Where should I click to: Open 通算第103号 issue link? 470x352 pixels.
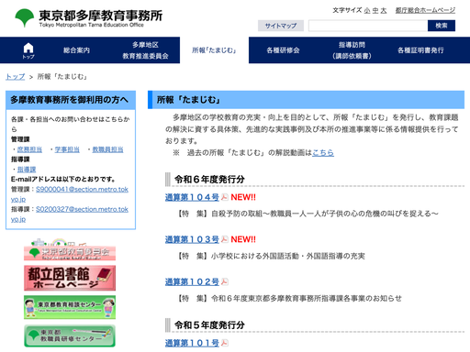(192, 239)
